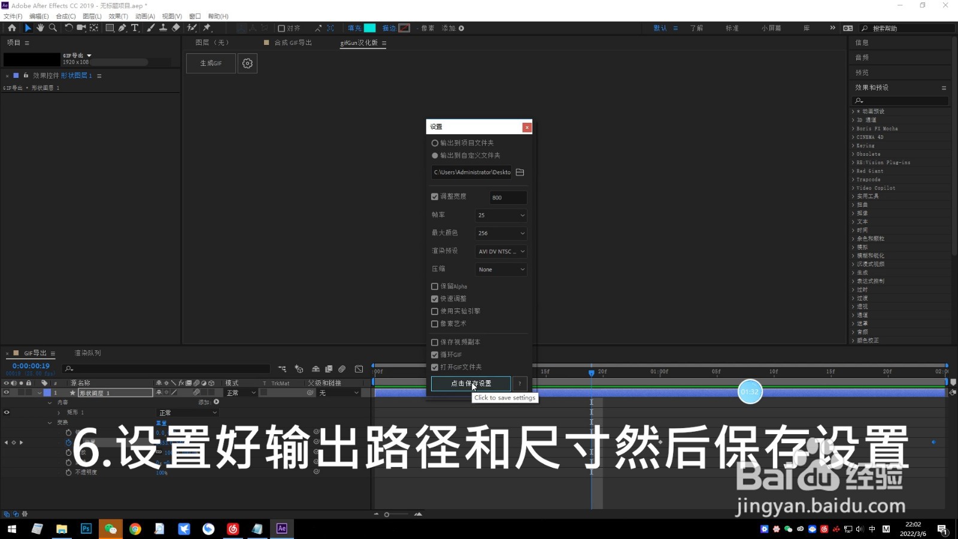This screenshot has width=958, height=539.
Task: Open the 压缩 dropdown showing None
Action: [x=501, y=269]
